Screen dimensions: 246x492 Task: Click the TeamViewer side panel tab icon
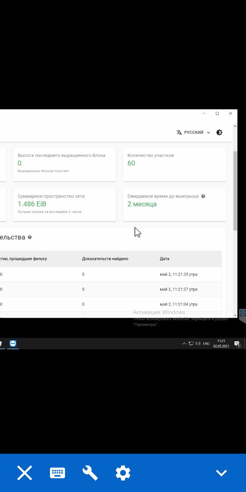pyautogui.click(x=243, y=314)
